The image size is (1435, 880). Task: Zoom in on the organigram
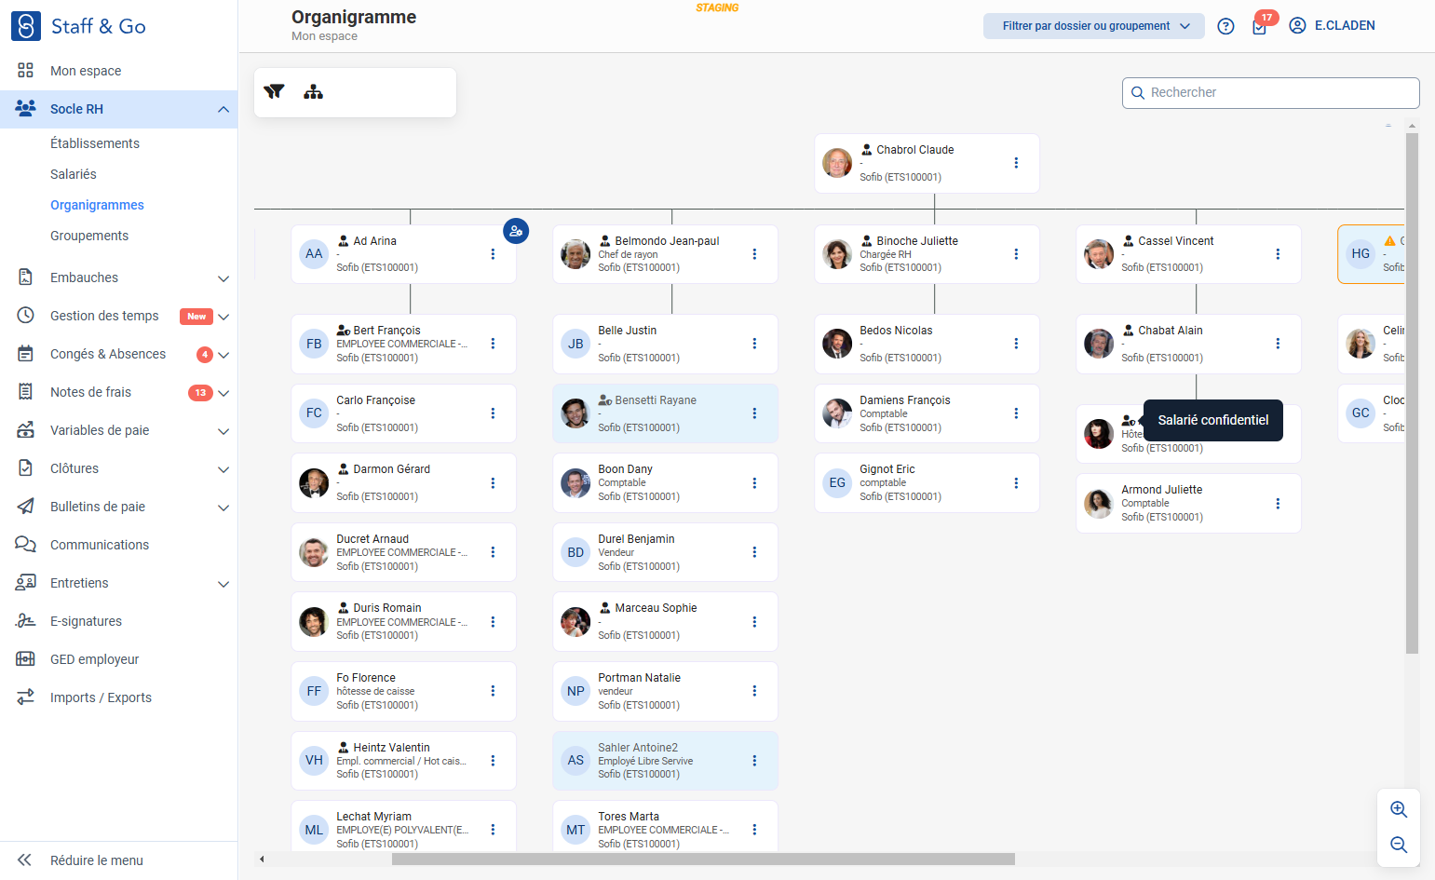pos(1399,809)
